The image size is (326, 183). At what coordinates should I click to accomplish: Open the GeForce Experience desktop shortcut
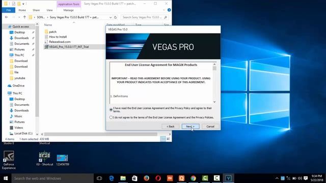click(x=9, y=160)
